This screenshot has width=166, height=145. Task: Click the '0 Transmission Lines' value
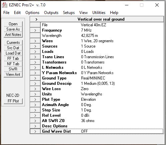(x=97, y=57)
